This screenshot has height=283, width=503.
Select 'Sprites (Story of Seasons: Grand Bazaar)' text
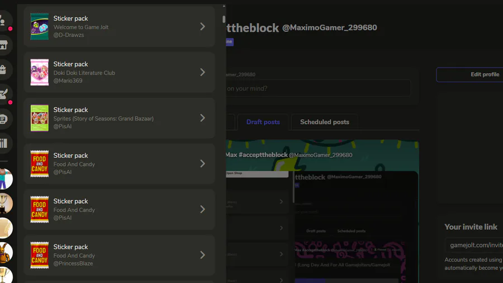(x=103, y=119)
